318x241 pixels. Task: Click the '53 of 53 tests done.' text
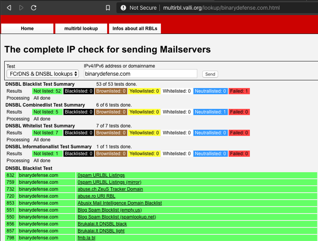click(x=117, y=84)
